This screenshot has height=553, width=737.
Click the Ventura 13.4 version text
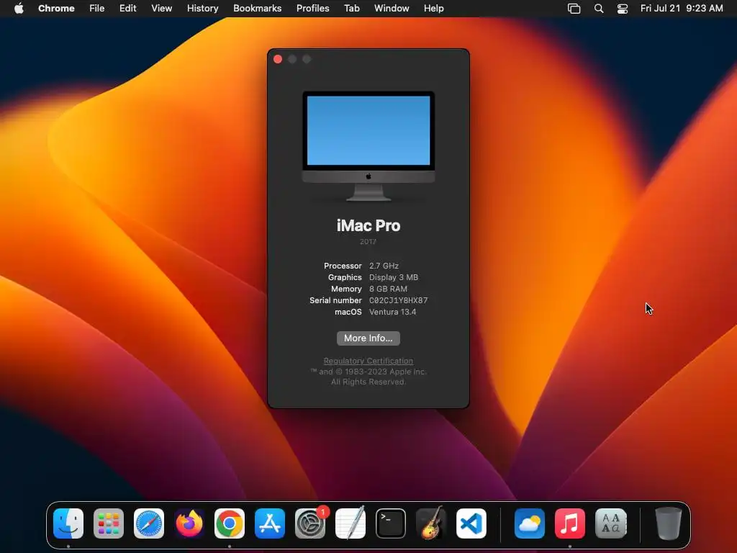click(392, 312)
